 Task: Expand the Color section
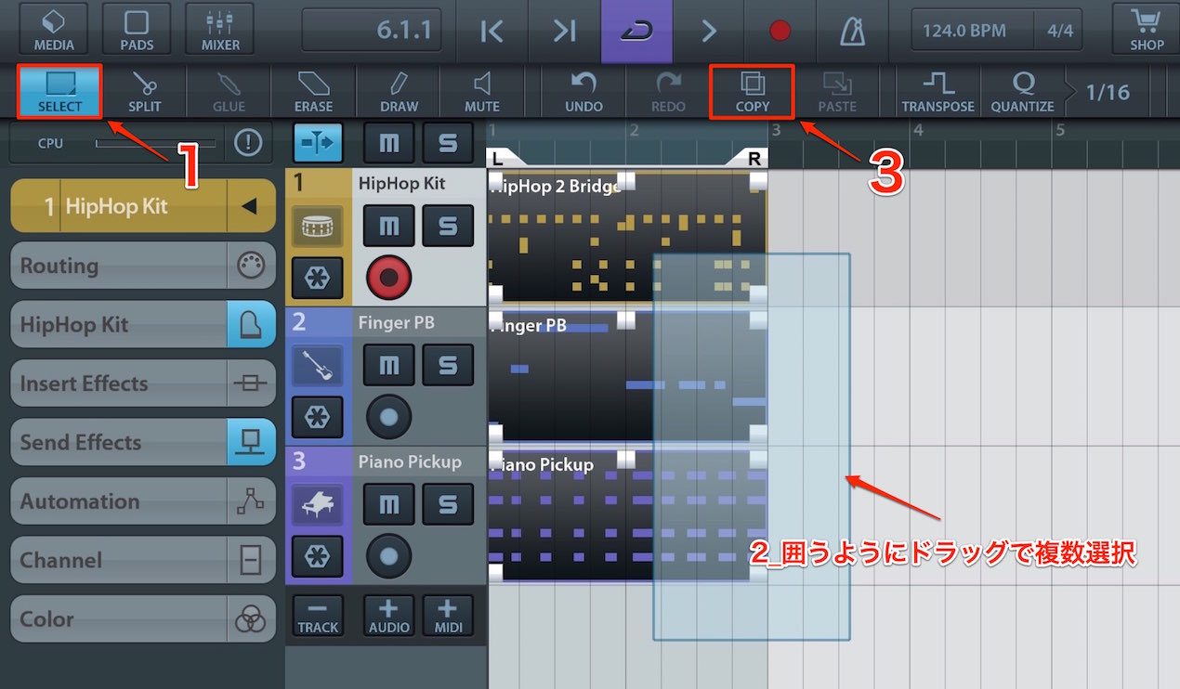click(143, 619)
